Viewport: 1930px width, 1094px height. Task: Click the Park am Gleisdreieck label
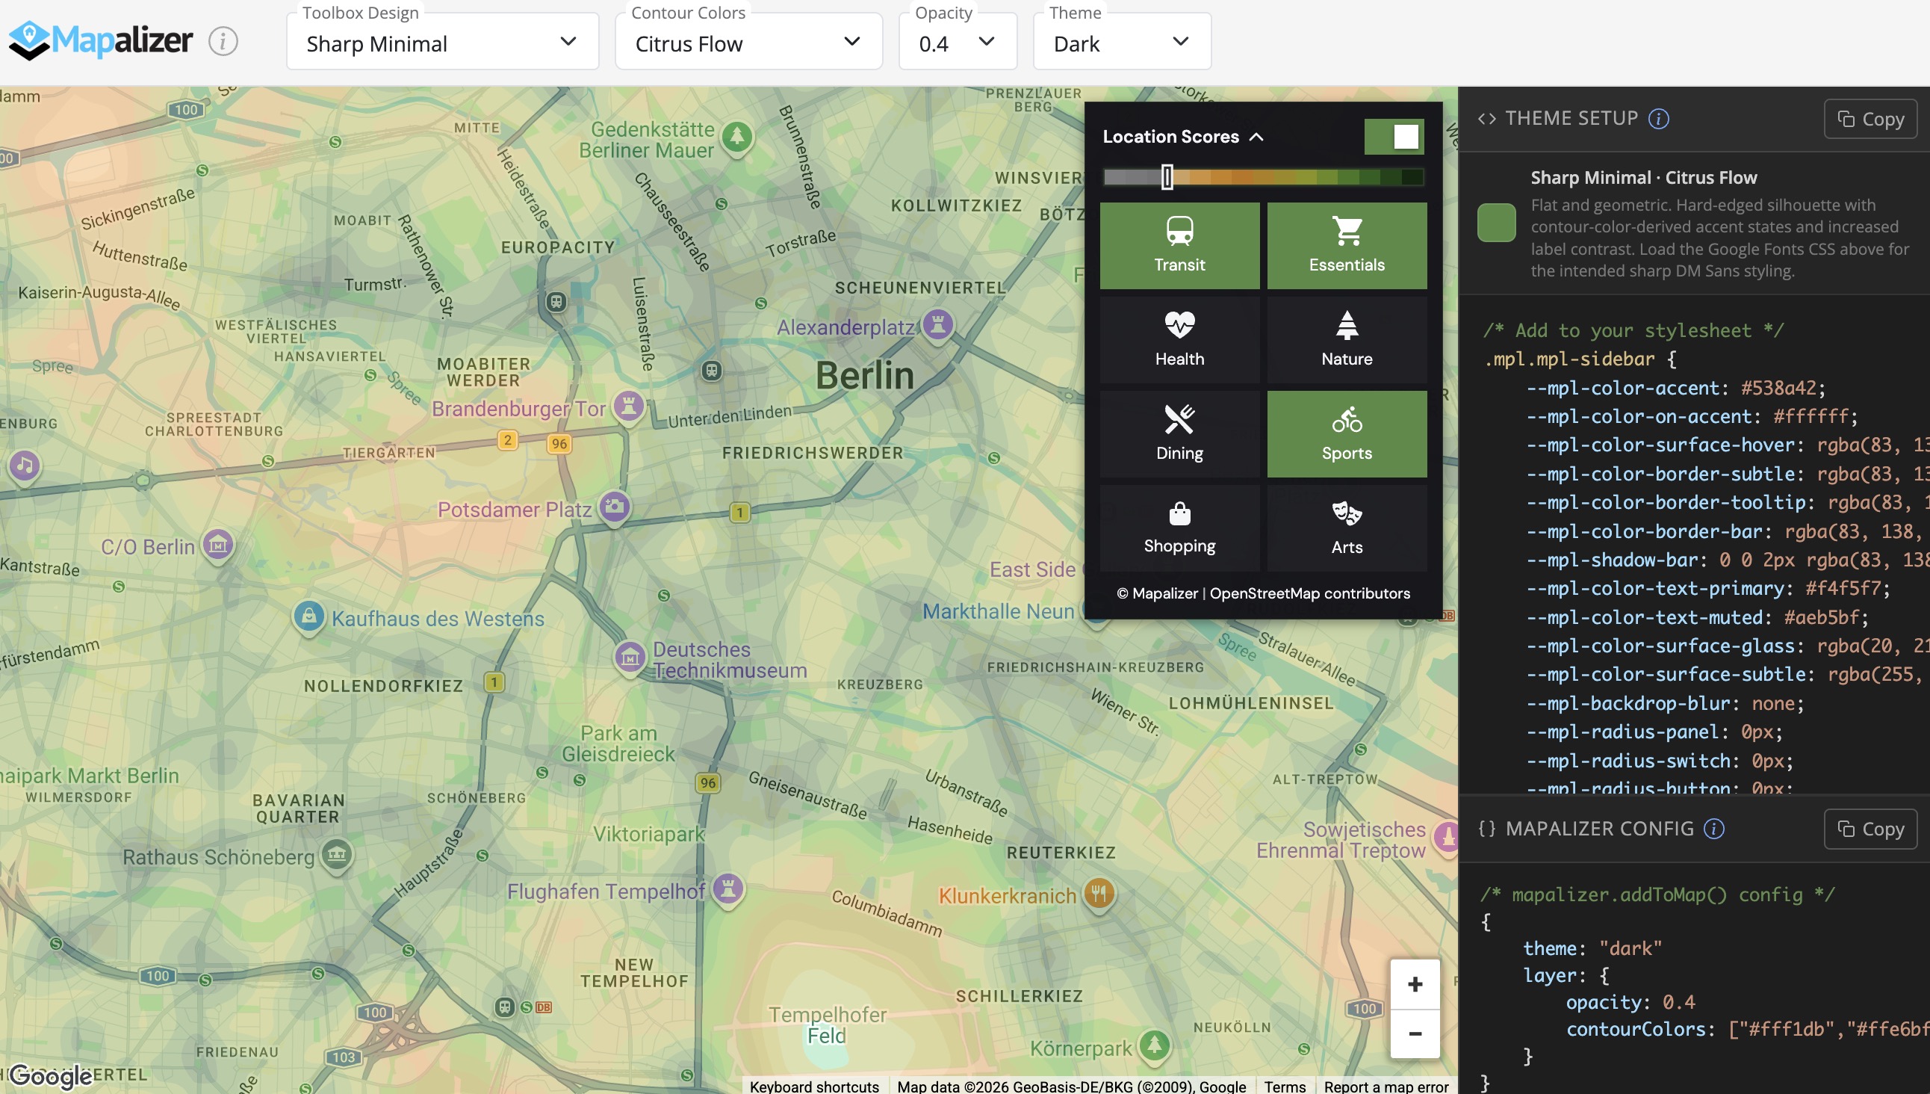pos(618,744)
